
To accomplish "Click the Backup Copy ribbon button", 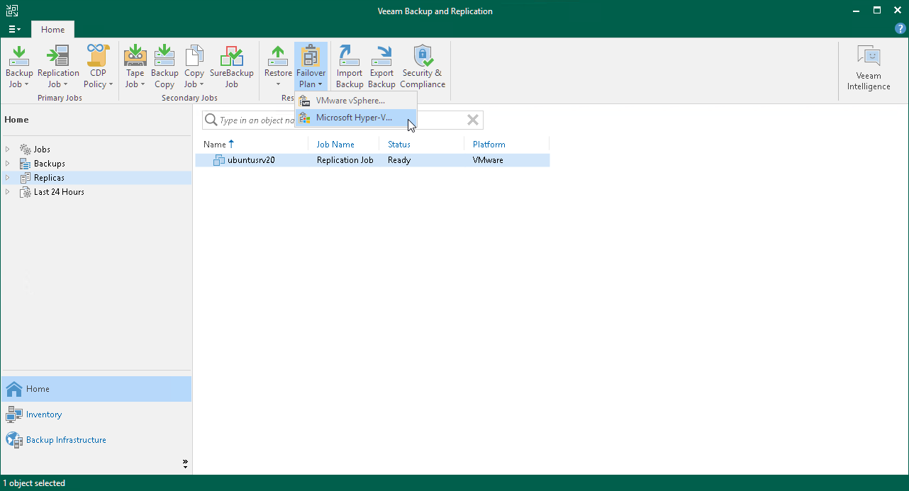I will (x=164, y=67).
